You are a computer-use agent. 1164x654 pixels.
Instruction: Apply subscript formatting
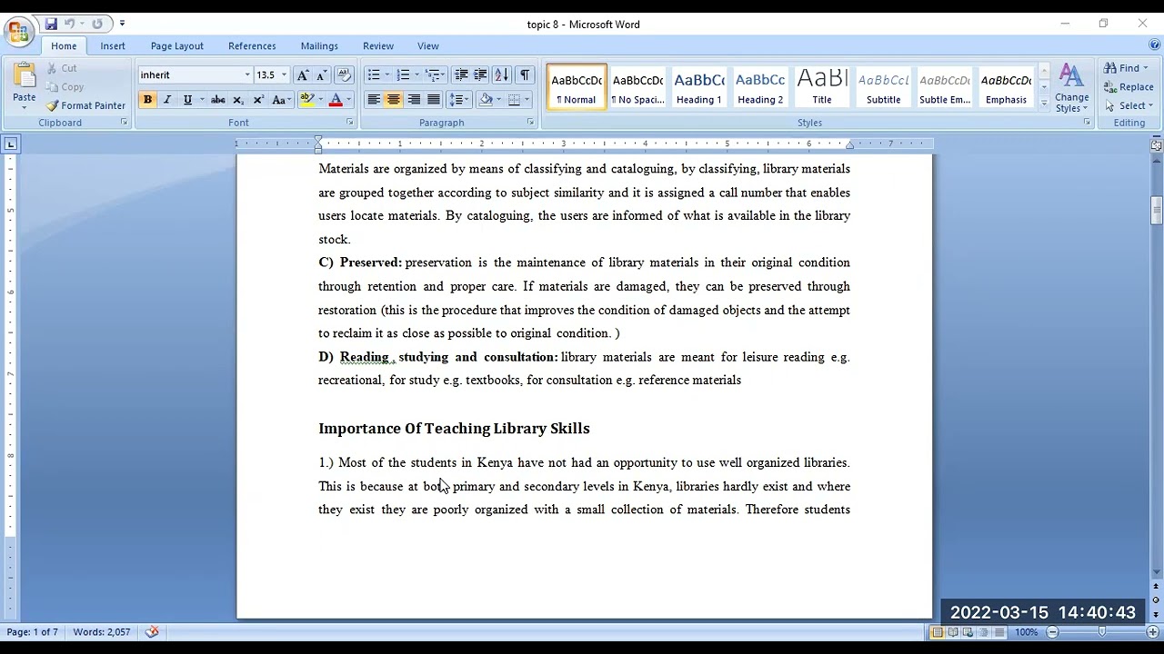(x=238, y=100)
